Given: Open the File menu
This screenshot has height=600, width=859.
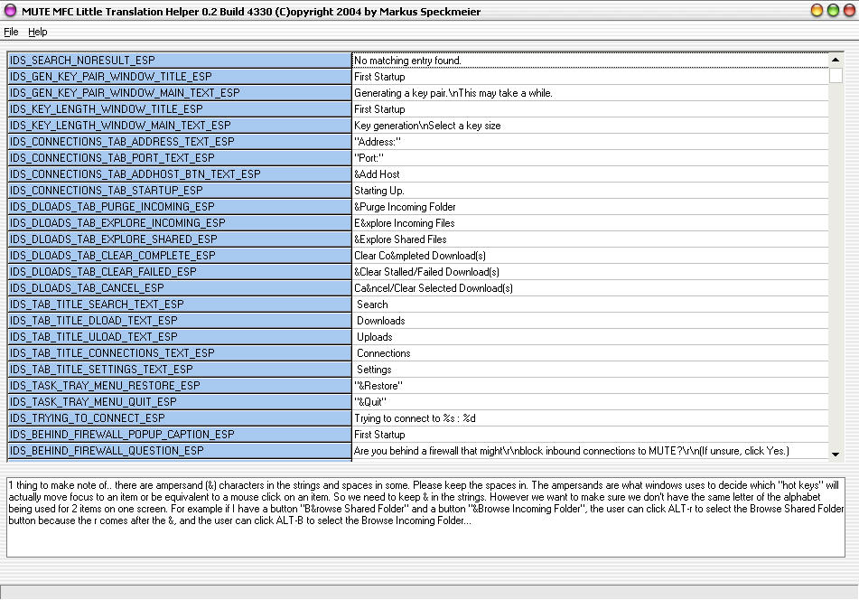Looking at the screenshot, I should [11, 32].
